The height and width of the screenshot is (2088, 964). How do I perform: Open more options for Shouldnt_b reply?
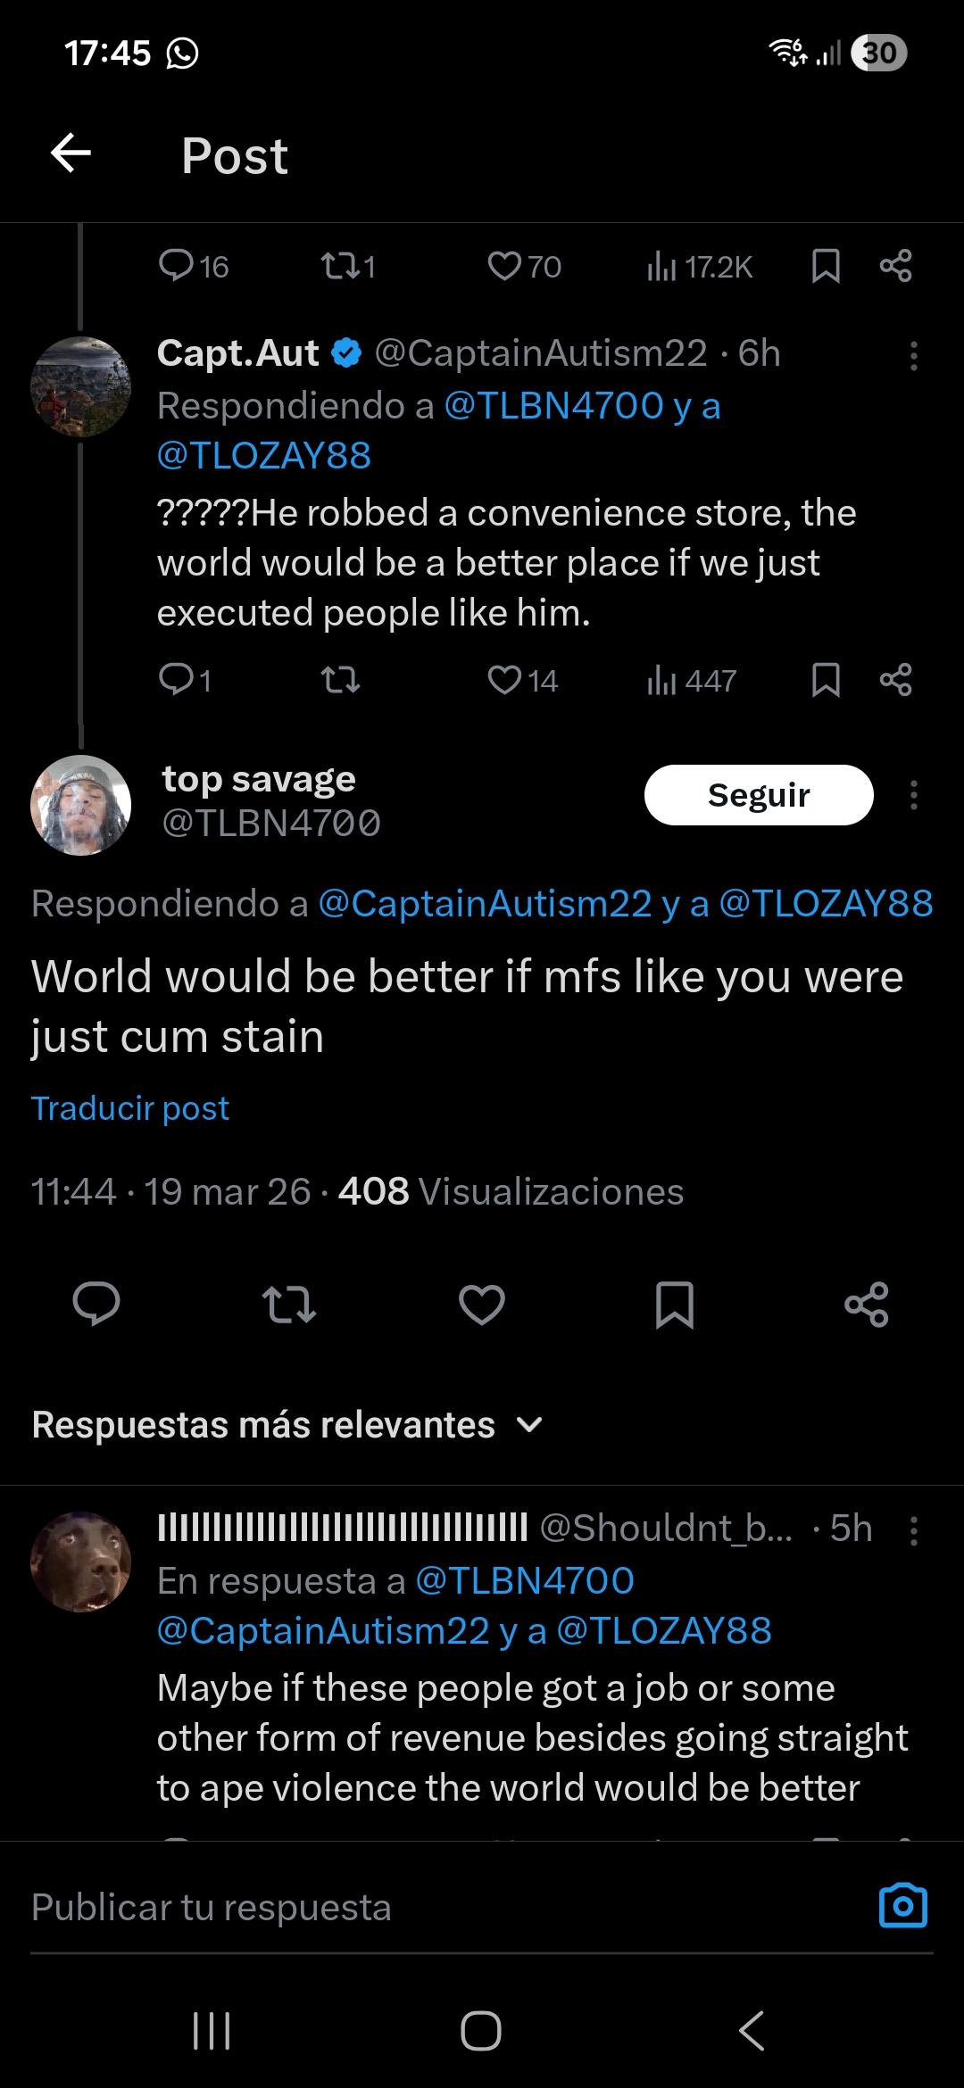tap(912, 1530)
